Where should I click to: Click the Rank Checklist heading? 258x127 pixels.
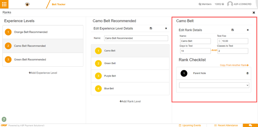pos(192,60)
